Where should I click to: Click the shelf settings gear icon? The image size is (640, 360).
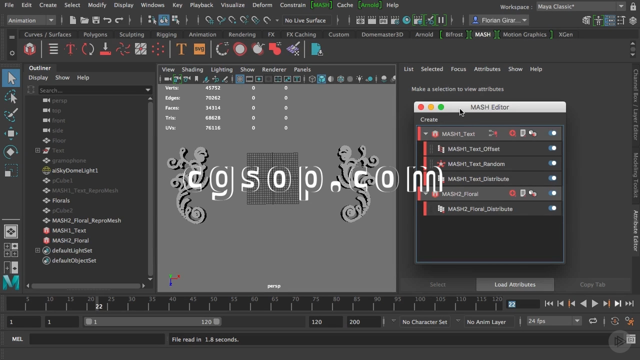pyautogui.click(x=12, y=52)
